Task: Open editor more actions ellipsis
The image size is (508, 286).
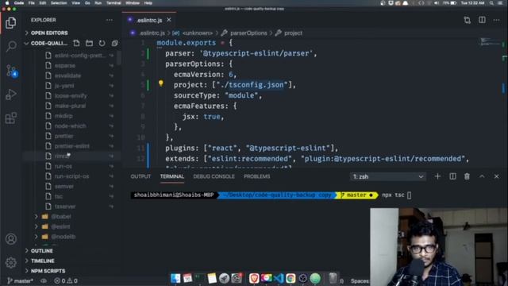Action: [496, 20]
